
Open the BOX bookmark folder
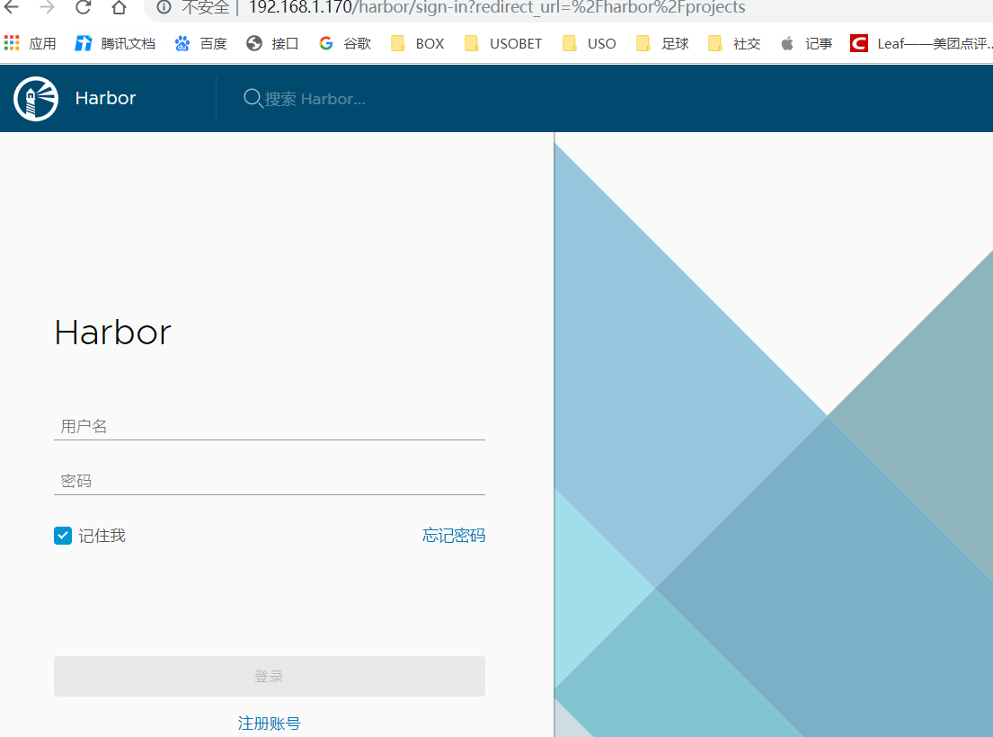pyautogui.click(x=417, y=43)
